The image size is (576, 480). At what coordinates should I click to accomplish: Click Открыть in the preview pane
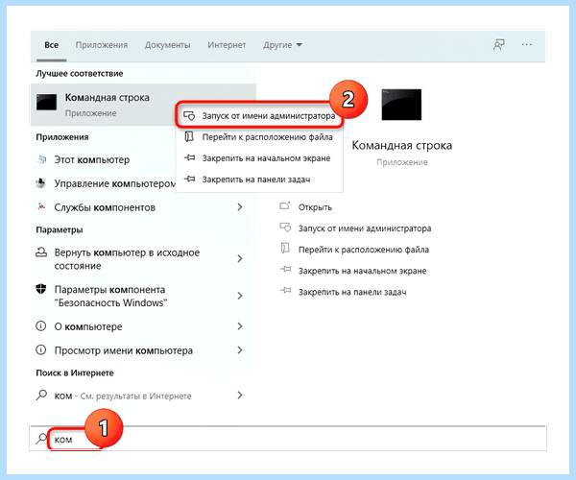pyautogui.click(x=315, y=207)
